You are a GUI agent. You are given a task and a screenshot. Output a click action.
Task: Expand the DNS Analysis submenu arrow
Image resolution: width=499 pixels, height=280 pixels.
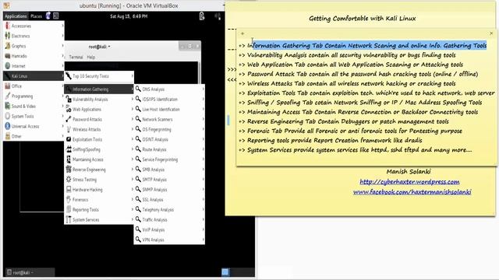tap(203, 89)
